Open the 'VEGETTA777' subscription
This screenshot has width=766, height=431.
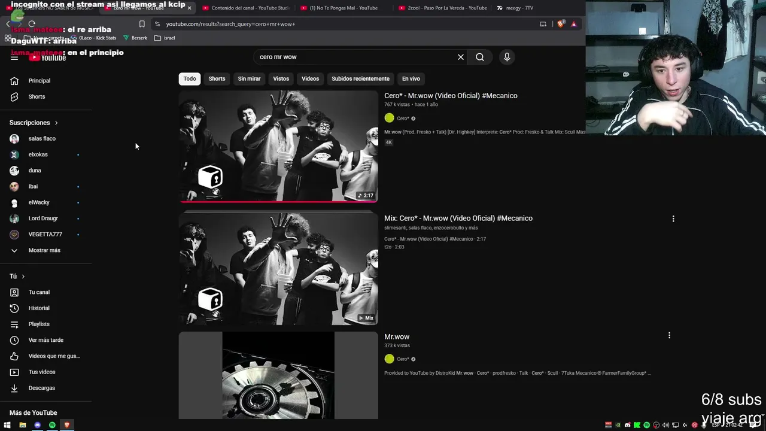coord(46,234)
